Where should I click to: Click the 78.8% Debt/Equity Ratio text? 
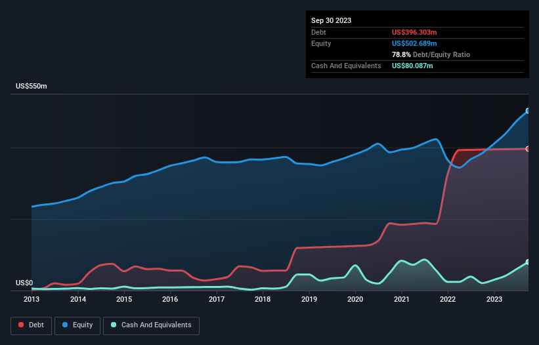tap(431, 54)
